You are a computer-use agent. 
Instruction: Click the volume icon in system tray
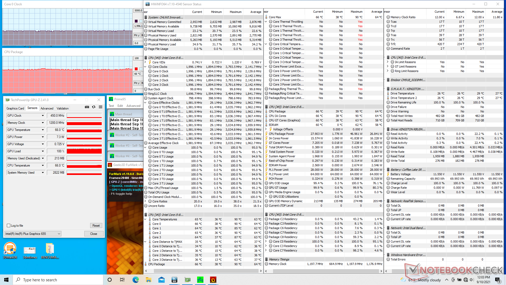click(x=472, y=280)
